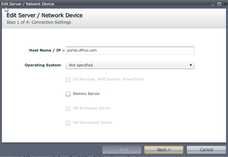Screen dimensions: 228x157
Task: Maximize the Edit Server dialog window
Action: 218,4
